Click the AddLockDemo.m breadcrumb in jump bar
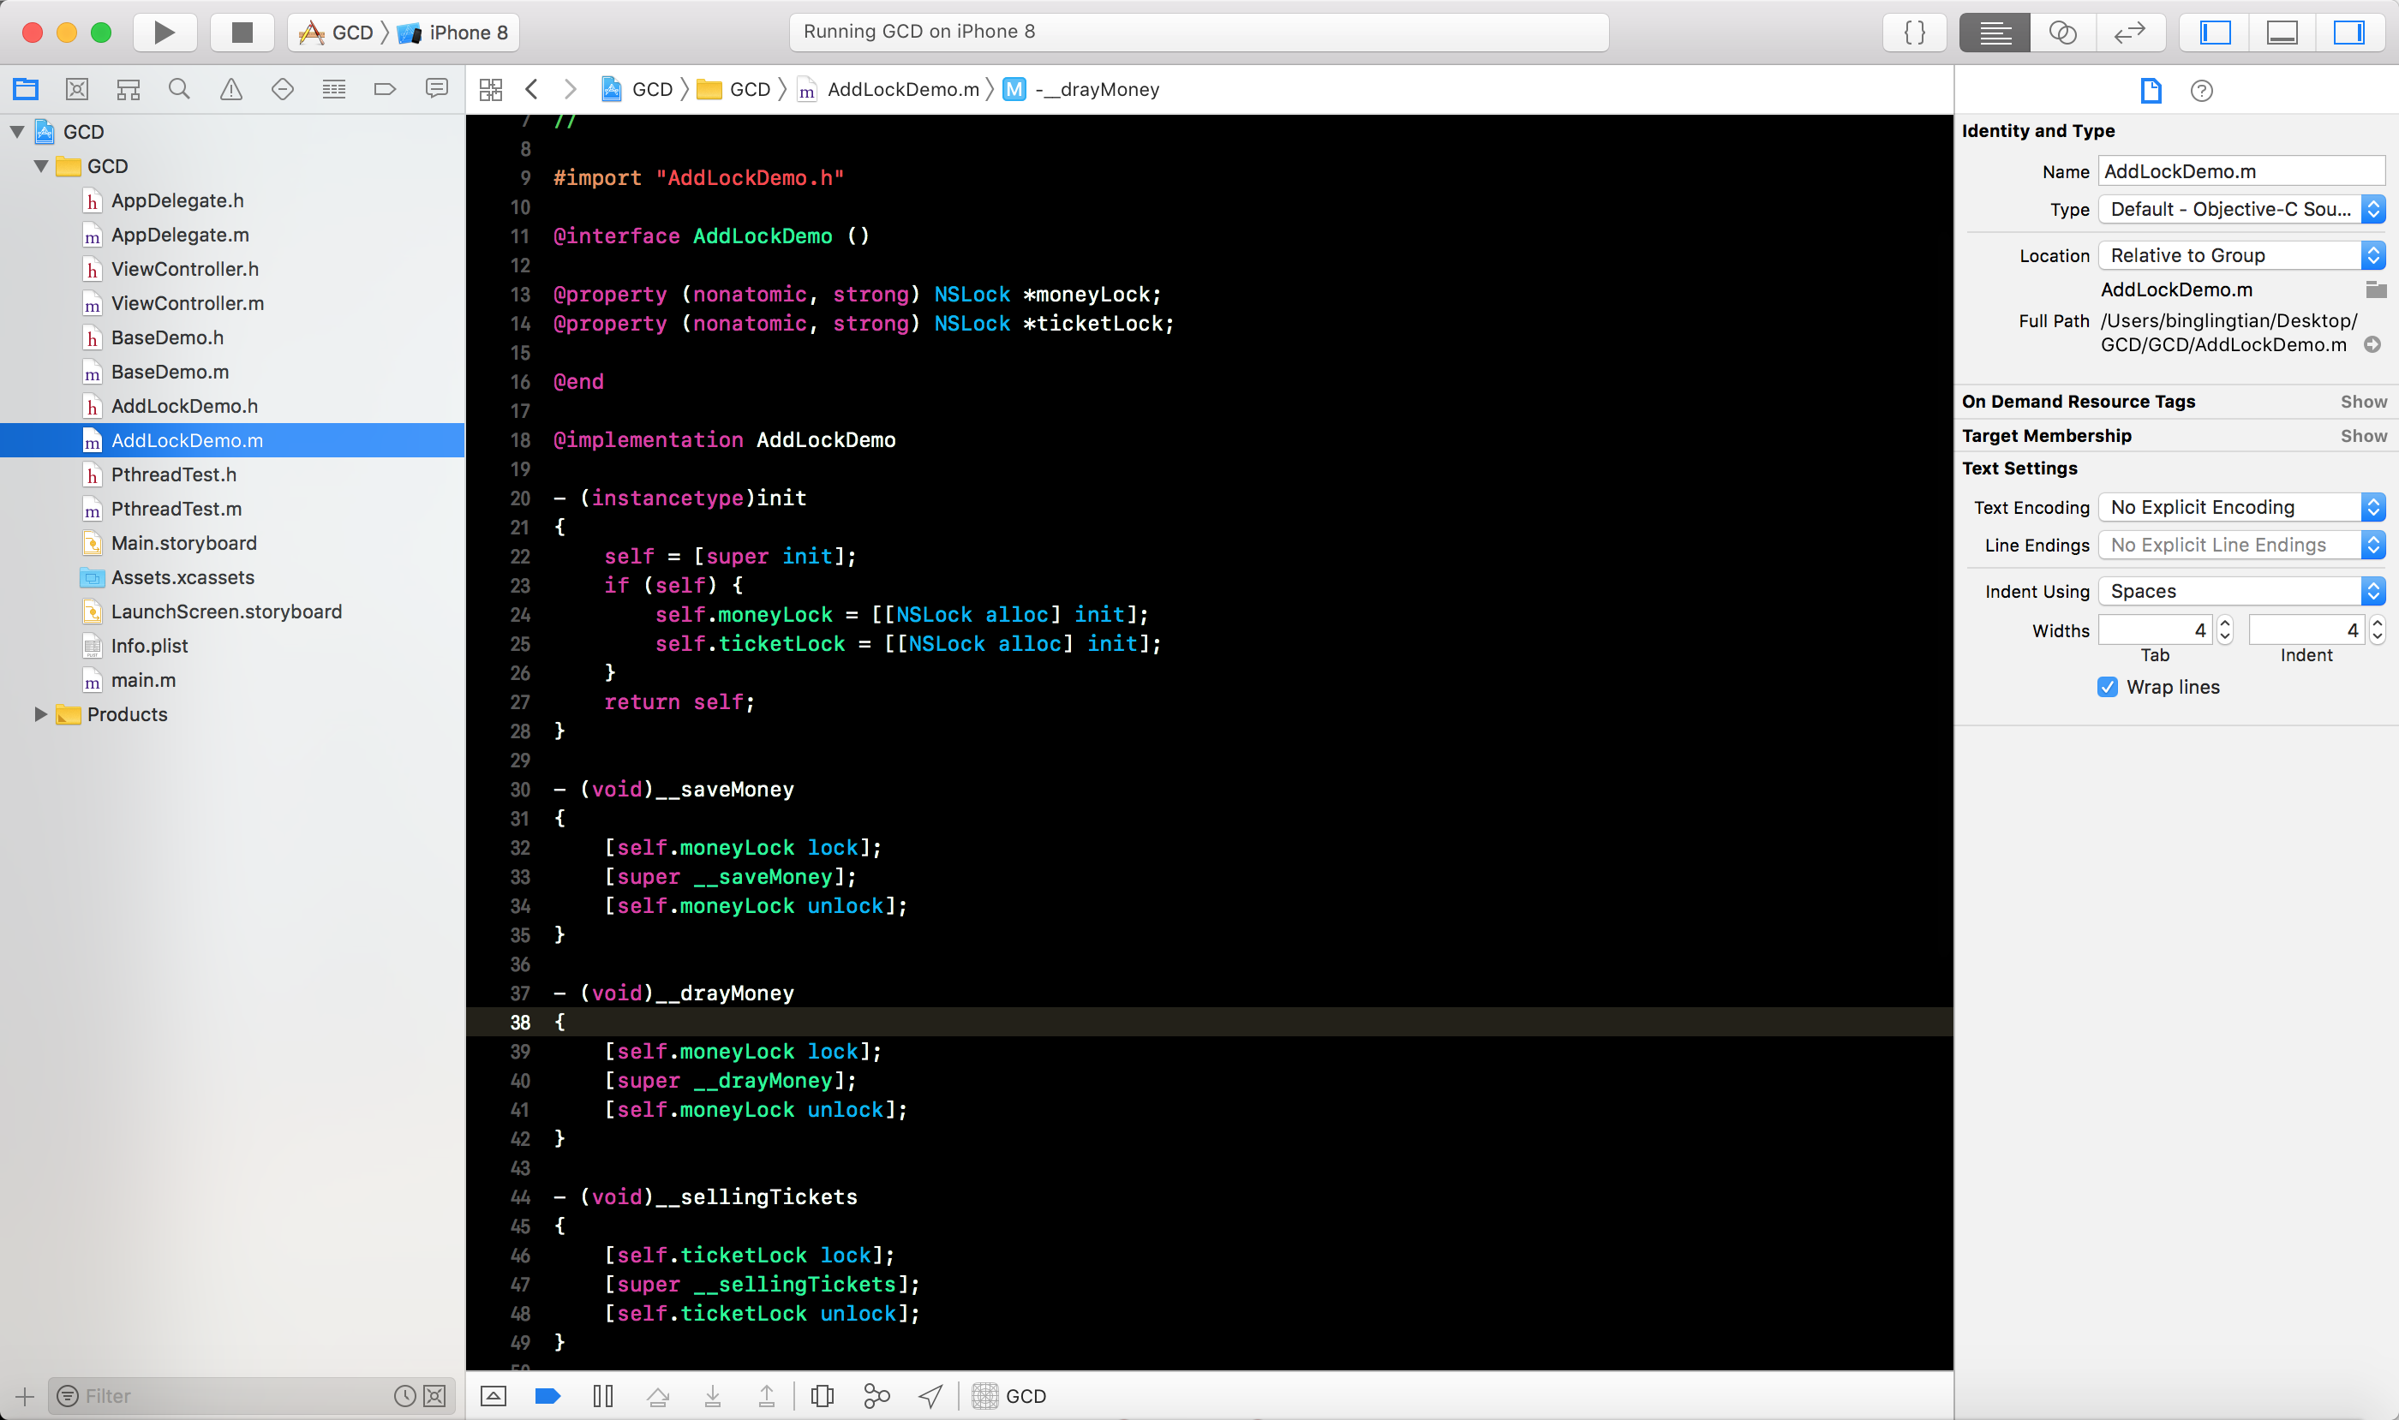The height and width of the screenshot is (1420, 2399). coord(888,89)
